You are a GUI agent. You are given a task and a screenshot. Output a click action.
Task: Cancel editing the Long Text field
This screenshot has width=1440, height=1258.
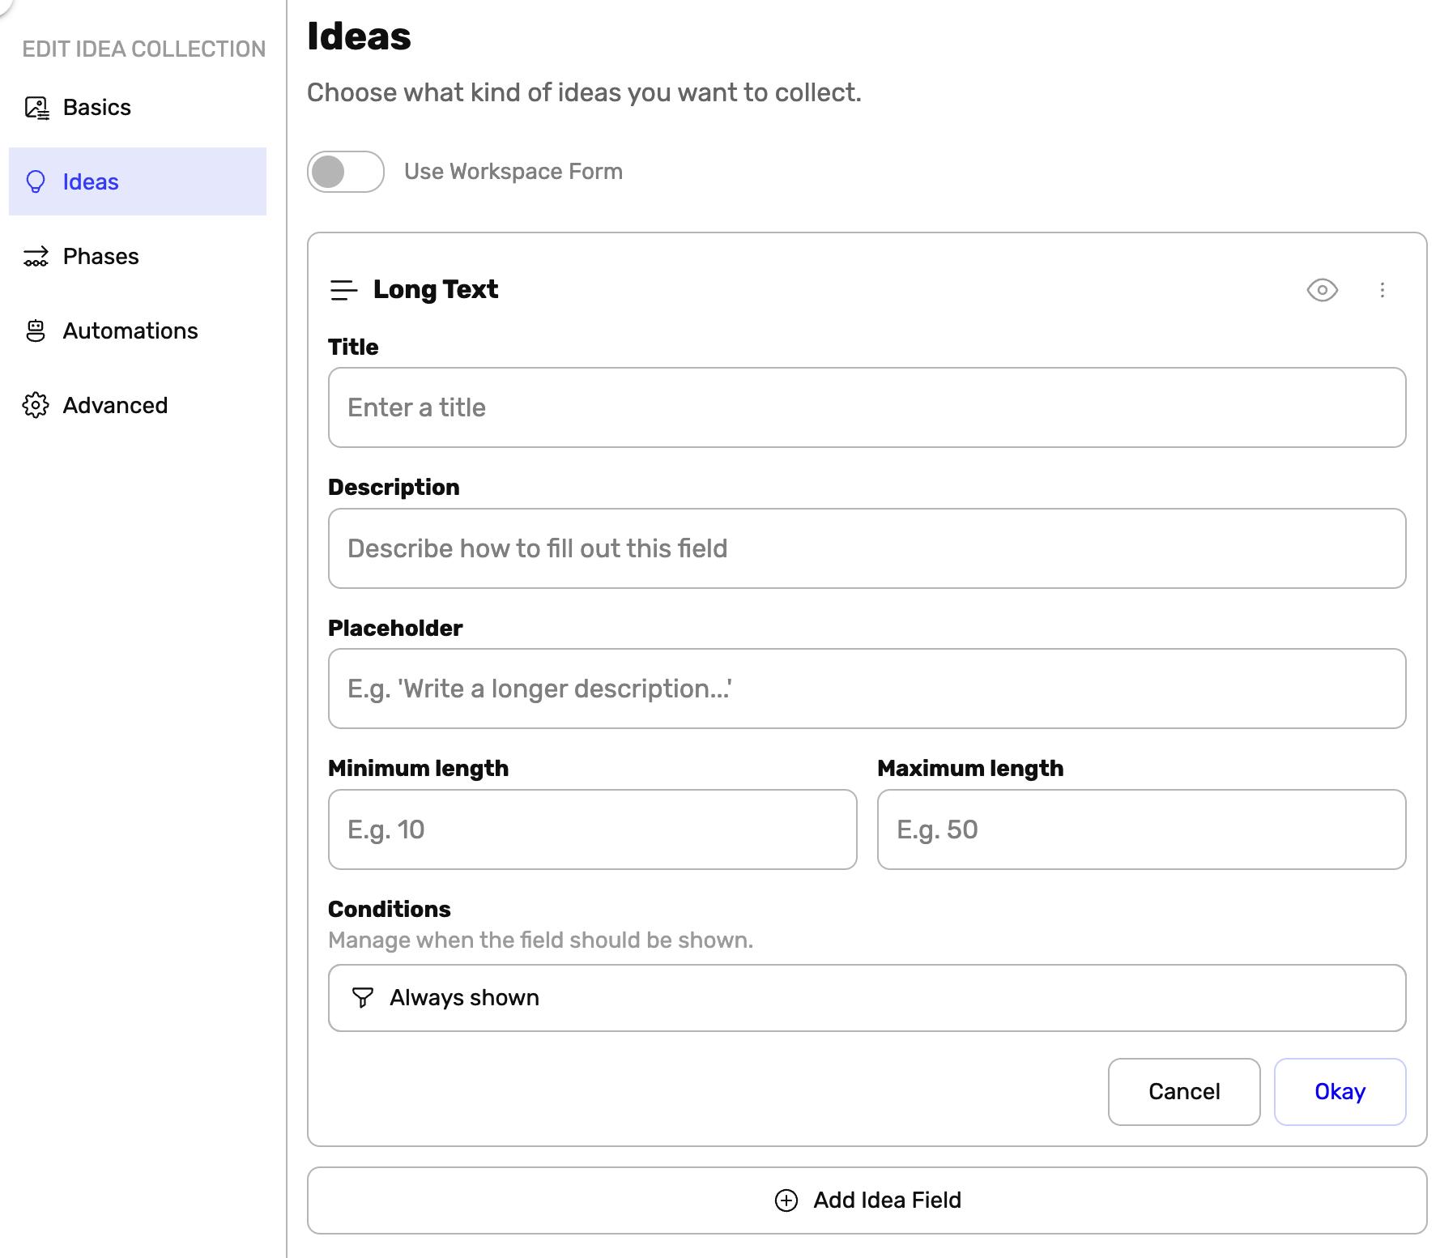coord(1183,1092)
